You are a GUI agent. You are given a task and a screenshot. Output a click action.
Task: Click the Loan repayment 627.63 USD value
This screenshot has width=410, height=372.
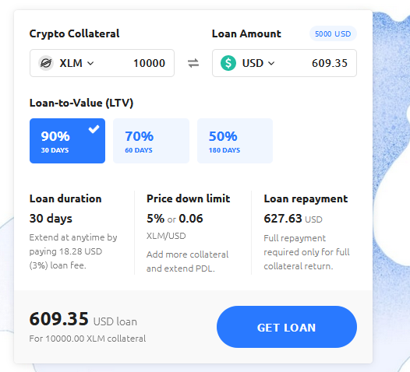pos(293,219)
